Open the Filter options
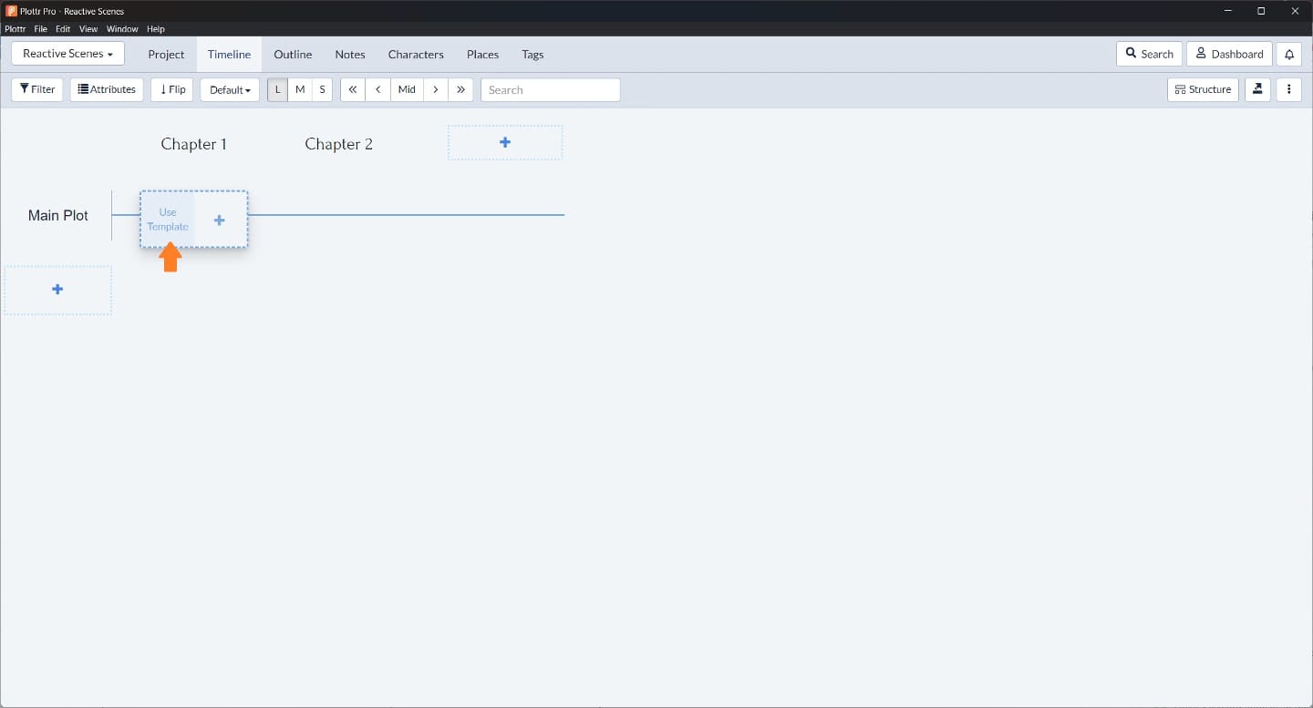This screenshot has height=708, width=1313. tap(37, 89)
